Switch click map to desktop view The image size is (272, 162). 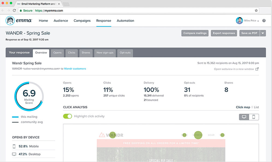tap(244, 117)
